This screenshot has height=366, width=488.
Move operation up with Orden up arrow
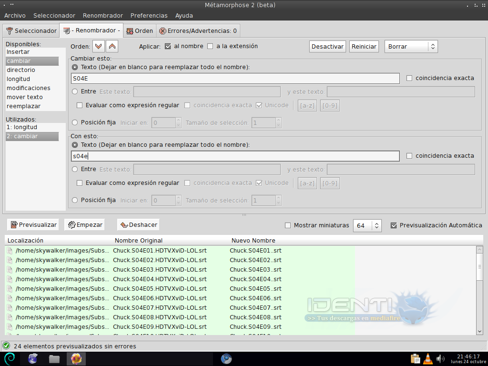click(112, 46)
